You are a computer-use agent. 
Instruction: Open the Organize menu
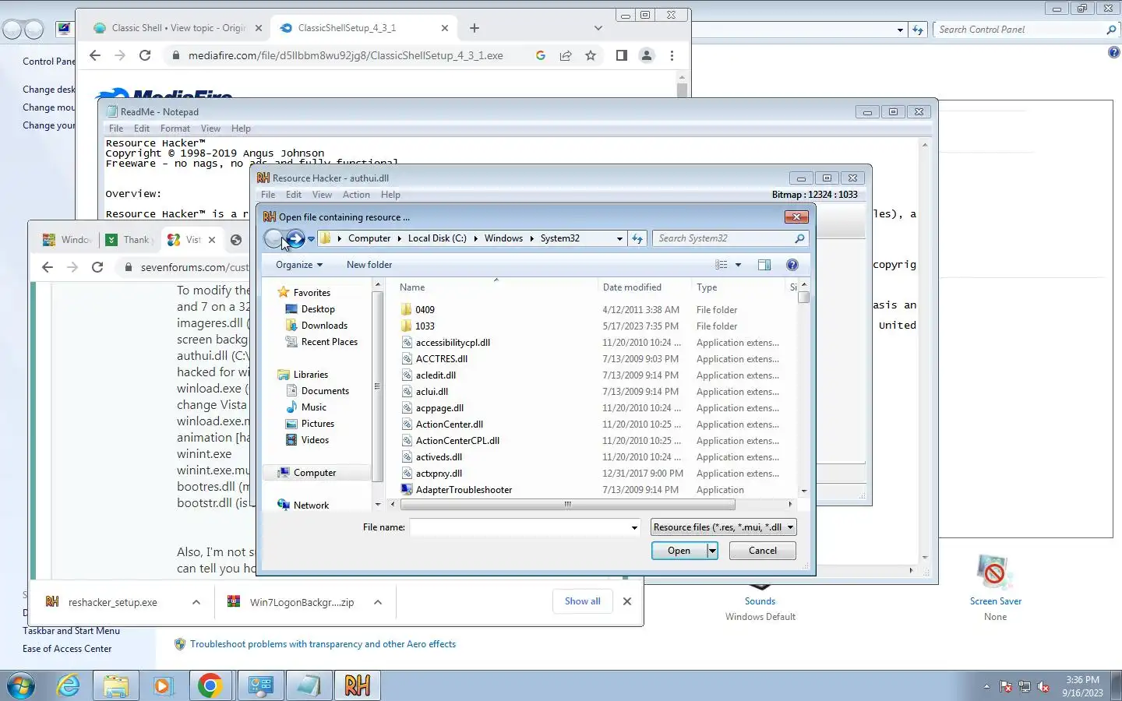[x=298, y=265]
